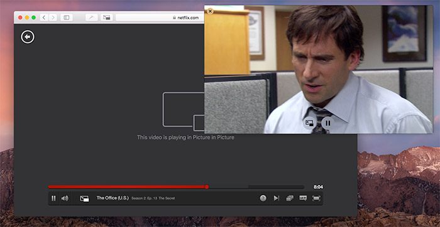Go back with the circled arrow button
Screen dimensions: 440x227
coord(28,36)
